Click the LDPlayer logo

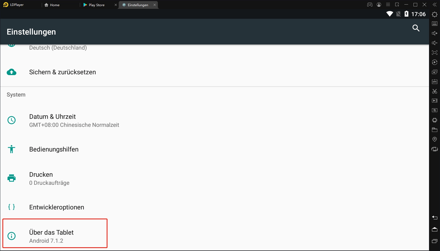[6, 5]
